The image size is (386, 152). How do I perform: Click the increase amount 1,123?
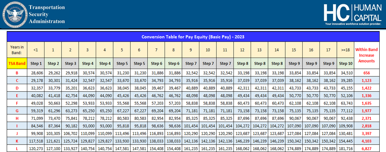point(367,80)
